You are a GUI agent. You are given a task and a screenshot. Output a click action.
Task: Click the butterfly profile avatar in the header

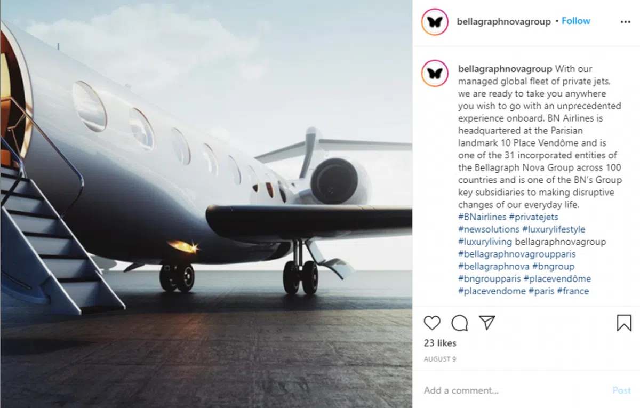coord(435,22)
